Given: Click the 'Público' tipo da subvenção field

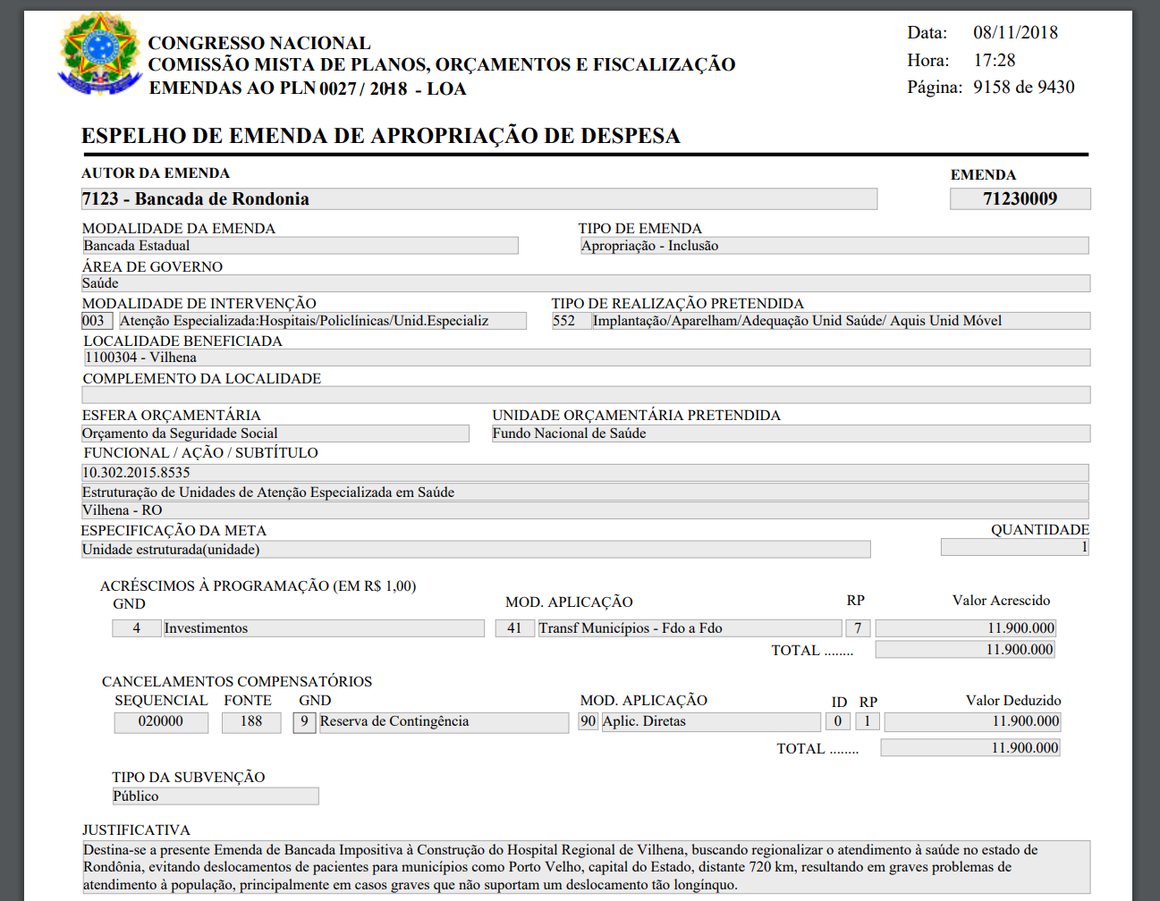Looking at the screenshot, I should click(x=215, y=796).
